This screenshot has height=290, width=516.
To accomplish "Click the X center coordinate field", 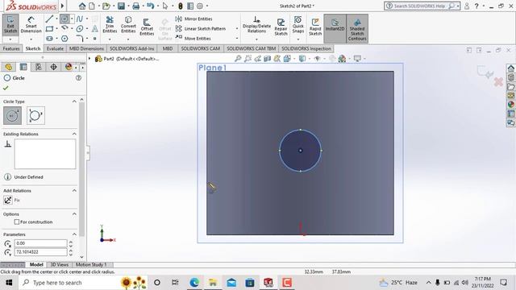I will tap(41, 243).
